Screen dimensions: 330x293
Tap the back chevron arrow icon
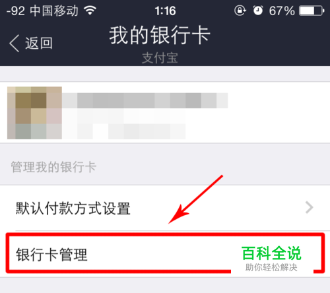point(15,44)
